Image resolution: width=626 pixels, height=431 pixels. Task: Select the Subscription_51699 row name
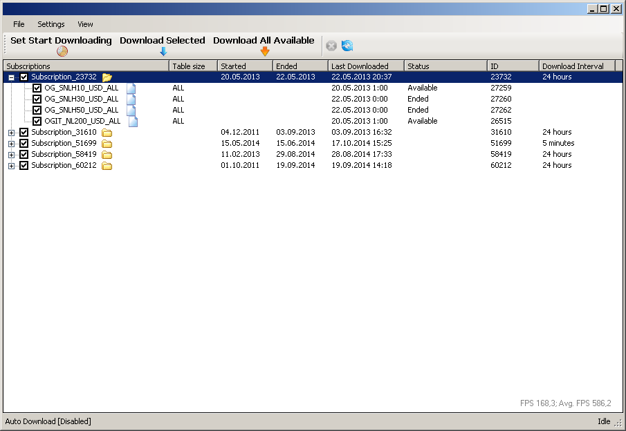pos(64,143)
